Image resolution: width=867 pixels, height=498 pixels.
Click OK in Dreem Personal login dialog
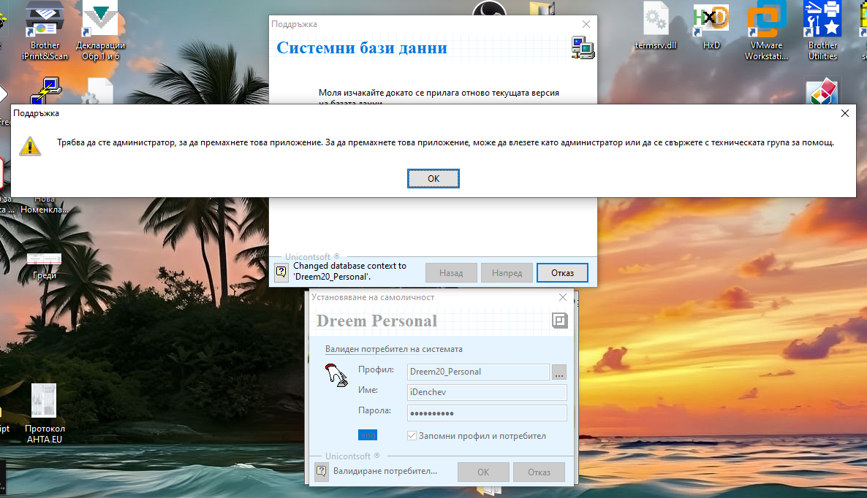coord(483,472)
